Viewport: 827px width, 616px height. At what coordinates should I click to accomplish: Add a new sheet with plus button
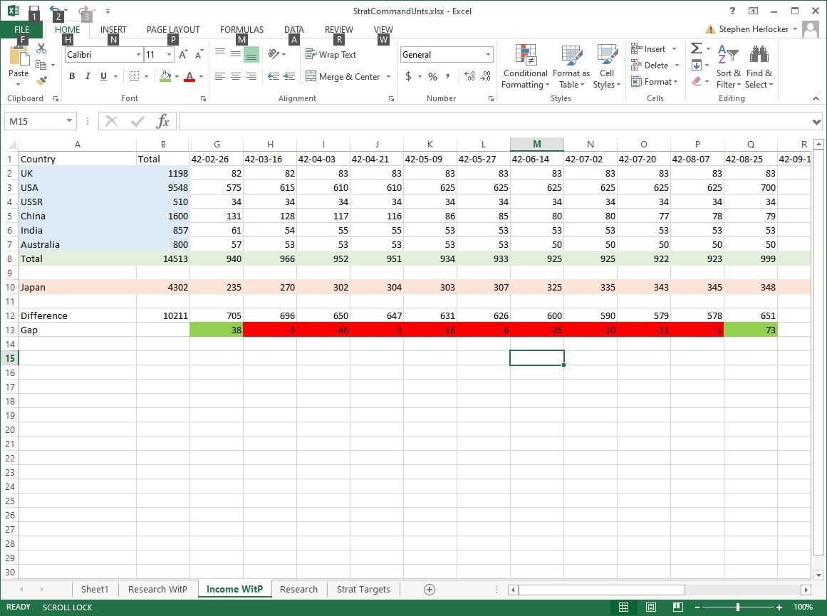tap(430, 590)
